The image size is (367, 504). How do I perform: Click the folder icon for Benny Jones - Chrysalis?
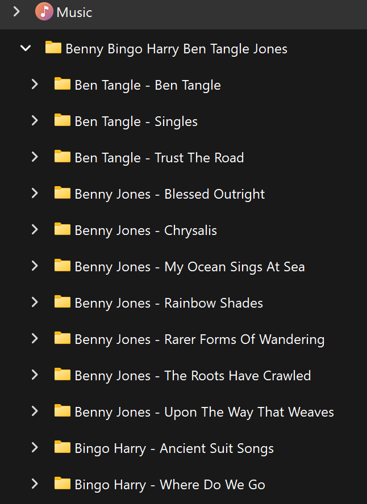[x=62, y=230]
